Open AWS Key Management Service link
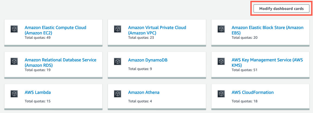Viewport: 313px width, 113px height. click(x=267, y=62)
